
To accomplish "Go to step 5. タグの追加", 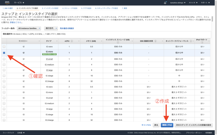I will click(x=86, y=8).
